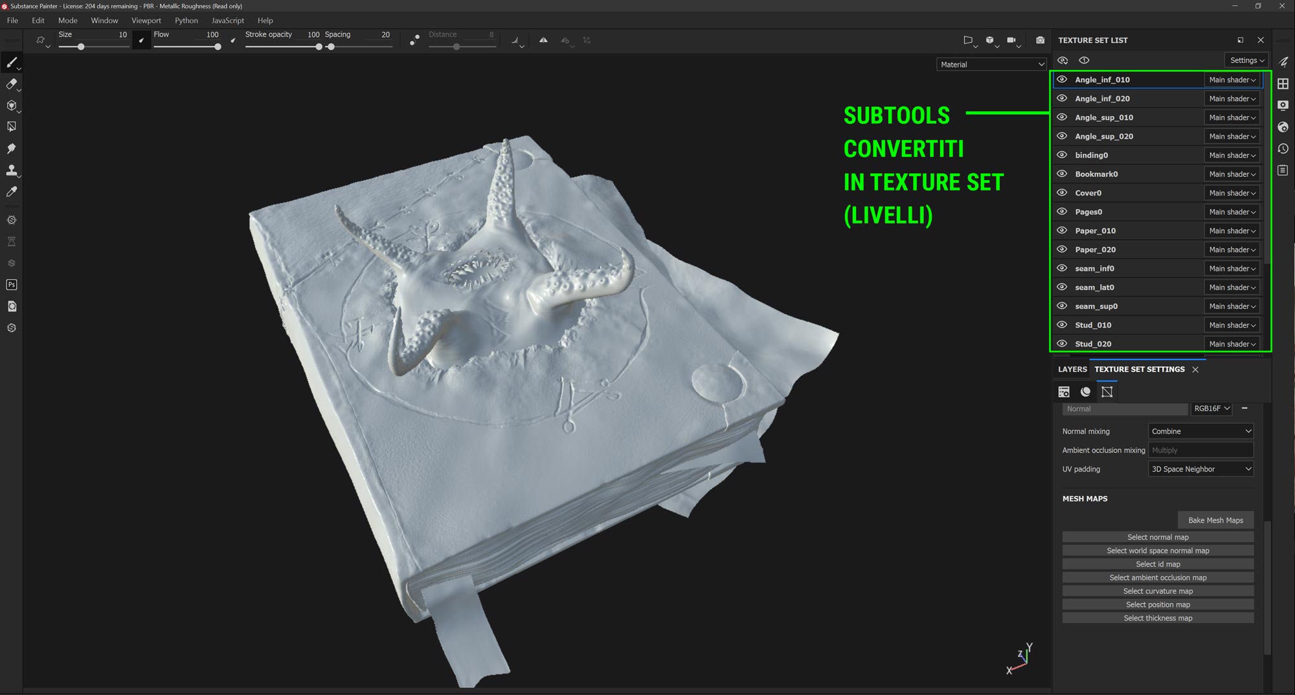Viewport: 1295px width, 695px height.
Task: Adjust the Flow slider
Action: [187, 47]
